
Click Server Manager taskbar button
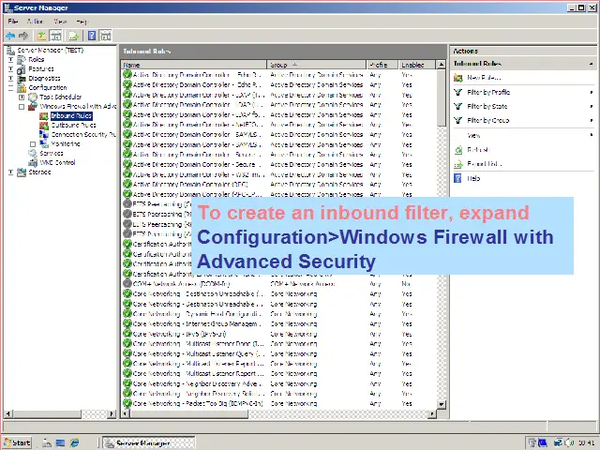coord(149,443)
